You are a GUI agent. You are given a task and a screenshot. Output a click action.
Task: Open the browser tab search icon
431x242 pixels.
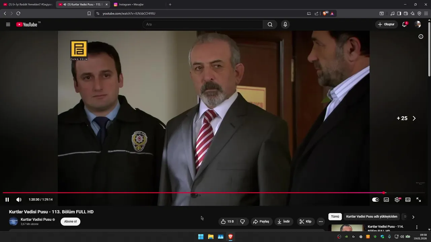pyautogui.click(x=382, y=13)
